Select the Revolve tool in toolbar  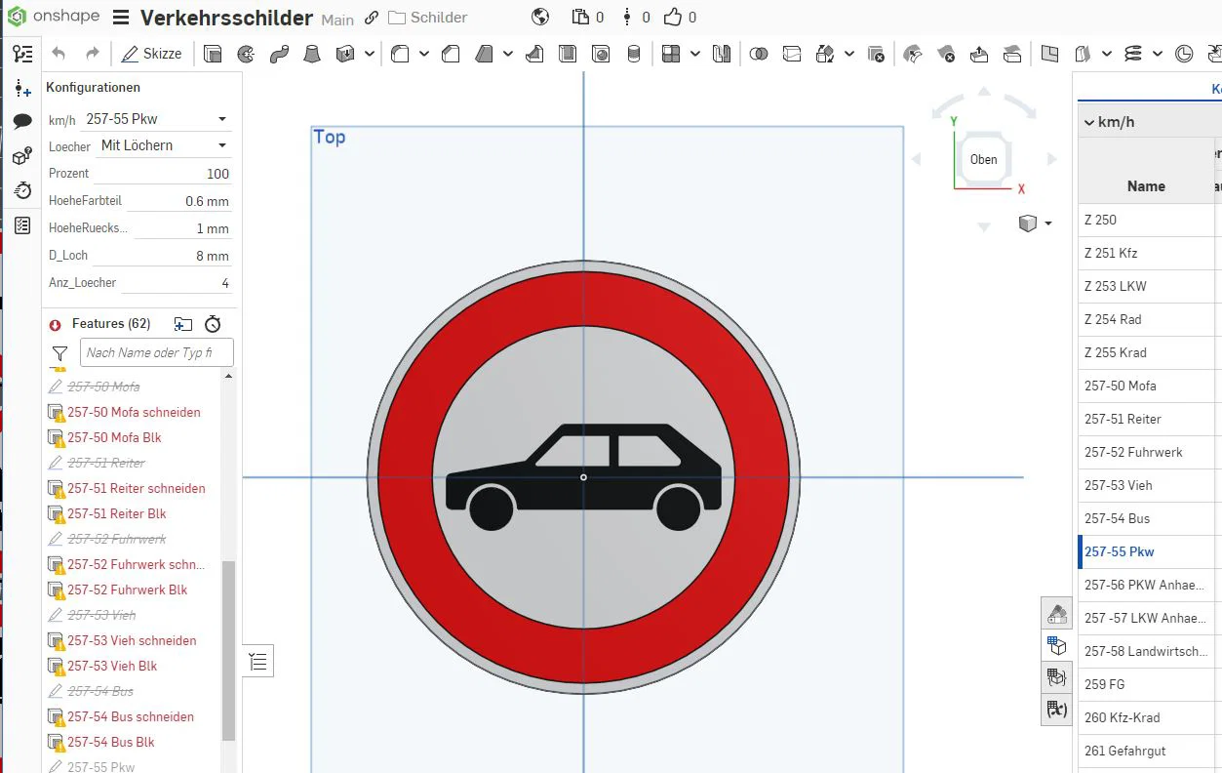(x=246, y=54)
